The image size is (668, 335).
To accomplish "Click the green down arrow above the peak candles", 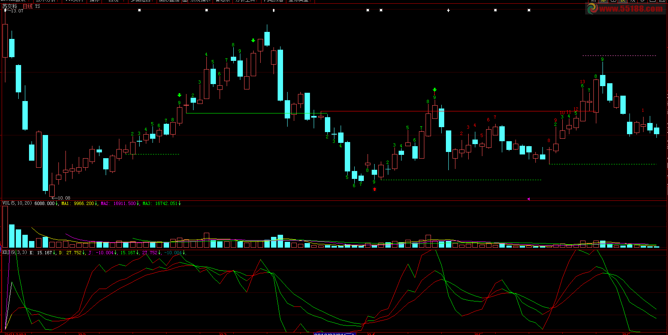I will pos(253,41).
